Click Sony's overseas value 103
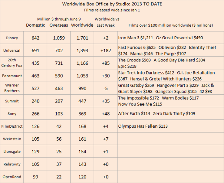Viewport: 224px width, 183px height. tap(59, 114)
